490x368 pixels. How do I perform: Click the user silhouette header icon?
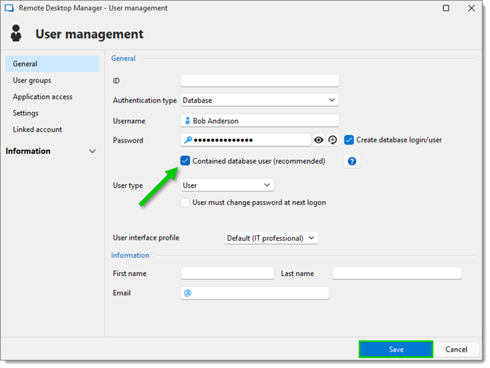(16, 33)
